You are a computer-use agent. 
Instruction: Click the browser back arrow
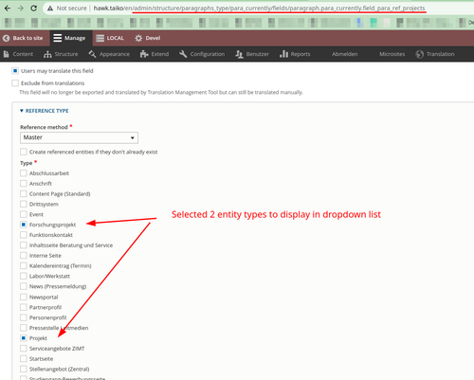tap(8, 9)
